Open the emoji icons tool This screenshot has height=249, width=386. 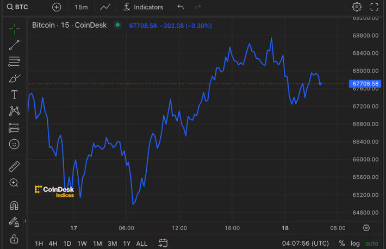(x=14, y=144)
